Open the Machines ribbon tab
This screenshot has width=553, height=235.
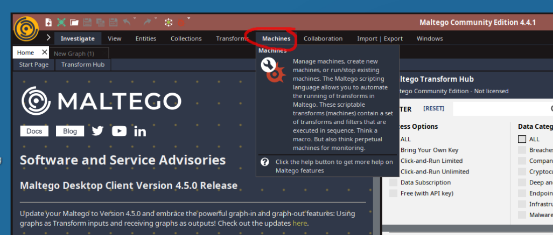click(276, 38)
